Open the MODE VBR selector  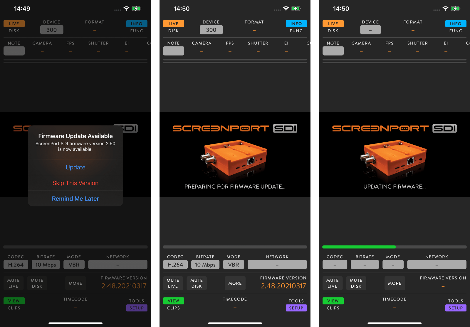(74, 264)
